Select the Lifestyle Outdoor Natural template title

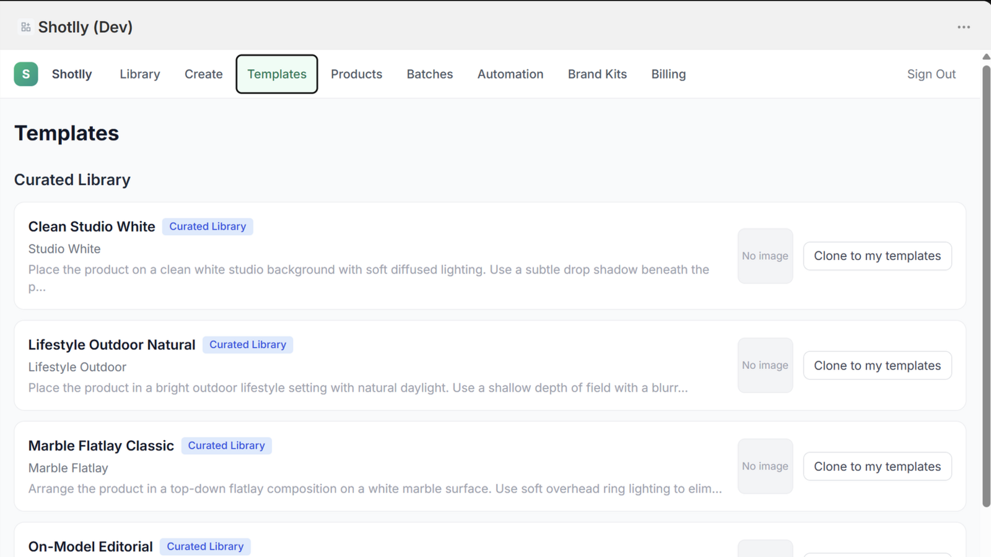click(x=111, y=345)
